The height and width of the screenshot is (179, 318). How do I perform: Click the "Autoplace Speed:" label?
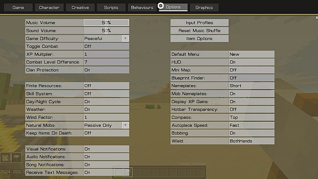[190, 125]
